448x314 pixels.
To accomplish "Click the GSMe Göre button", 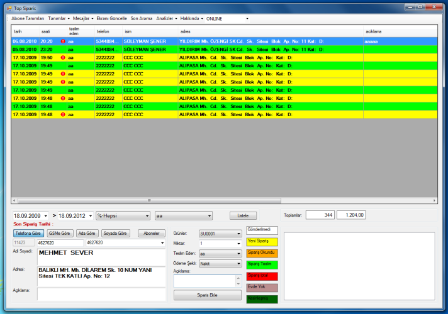I will point(60,233).
